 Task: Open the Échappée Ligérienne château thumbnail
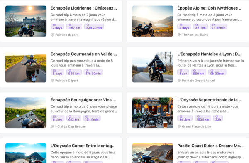[x=26, y=21]
